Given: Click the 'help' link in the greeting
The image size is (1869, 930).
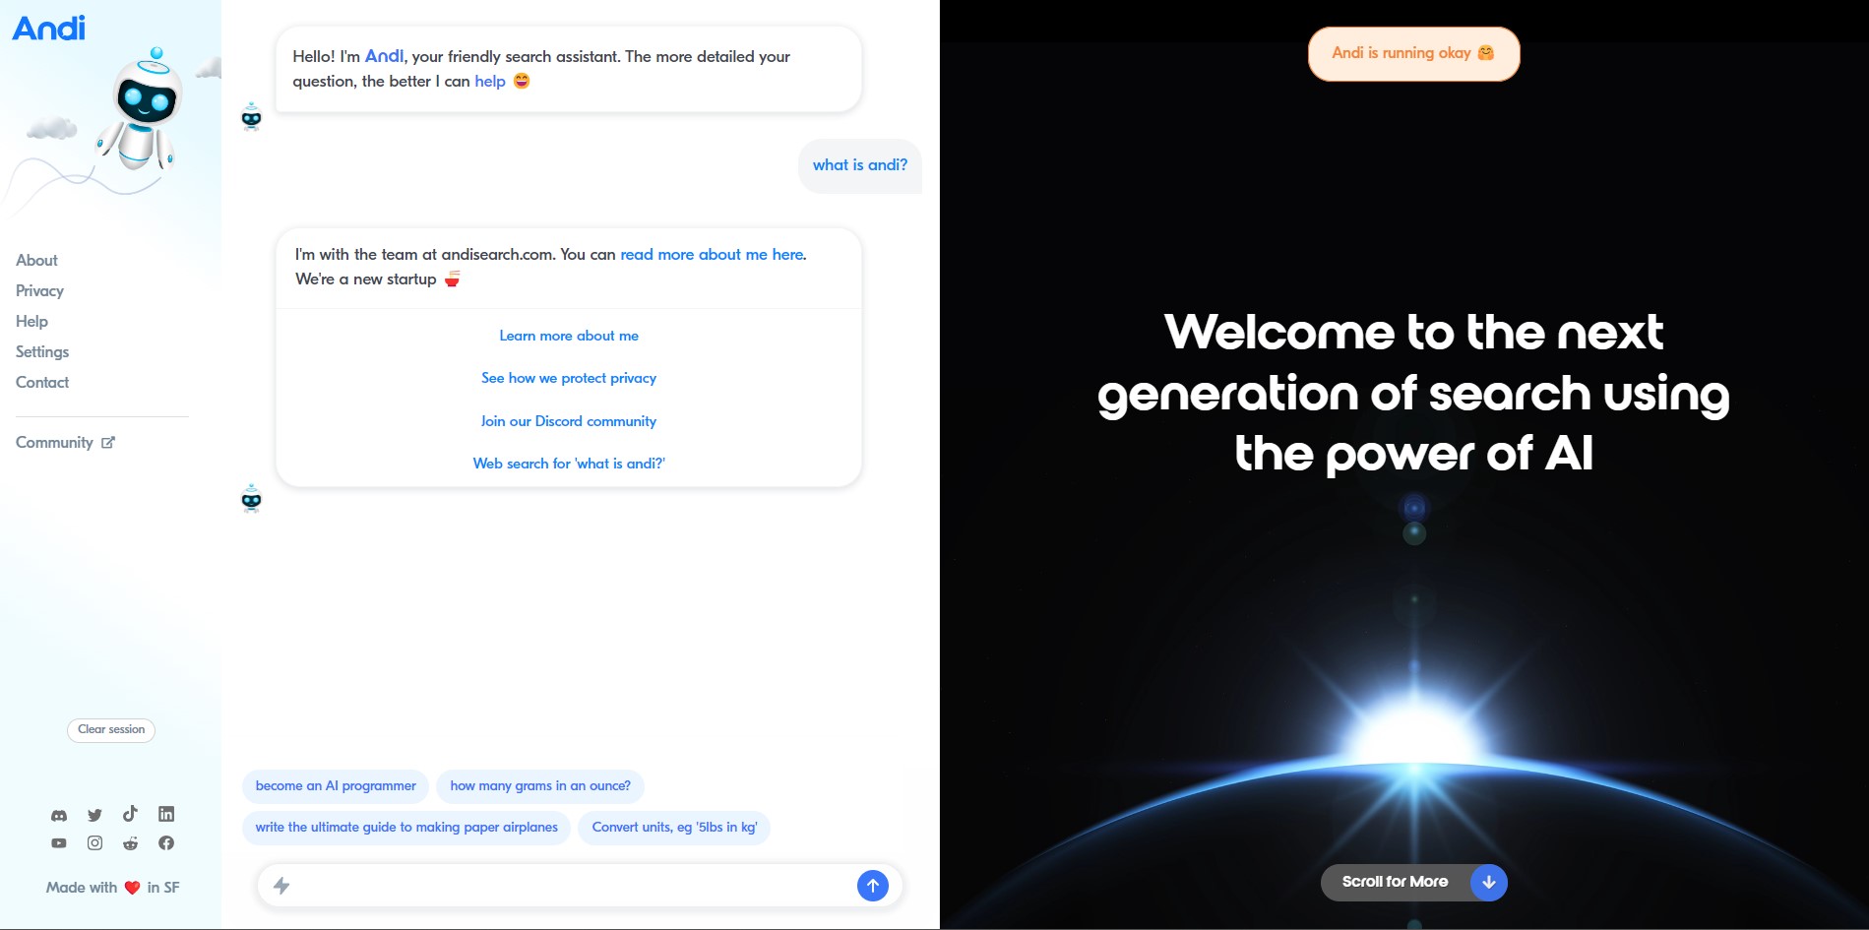Looking at the screenshot, I should pyautogui.click(x=490, y=81).
